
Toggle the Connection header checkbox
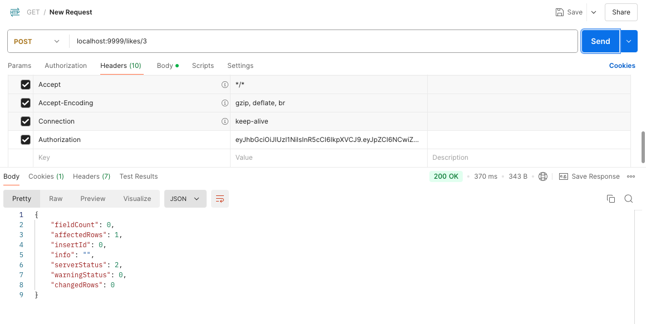click(26, 121)
